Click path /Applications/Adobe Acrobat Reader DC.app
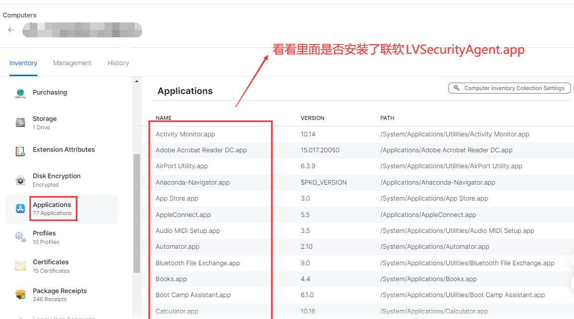Screen dimensions: 574x319 coord(446,150)
